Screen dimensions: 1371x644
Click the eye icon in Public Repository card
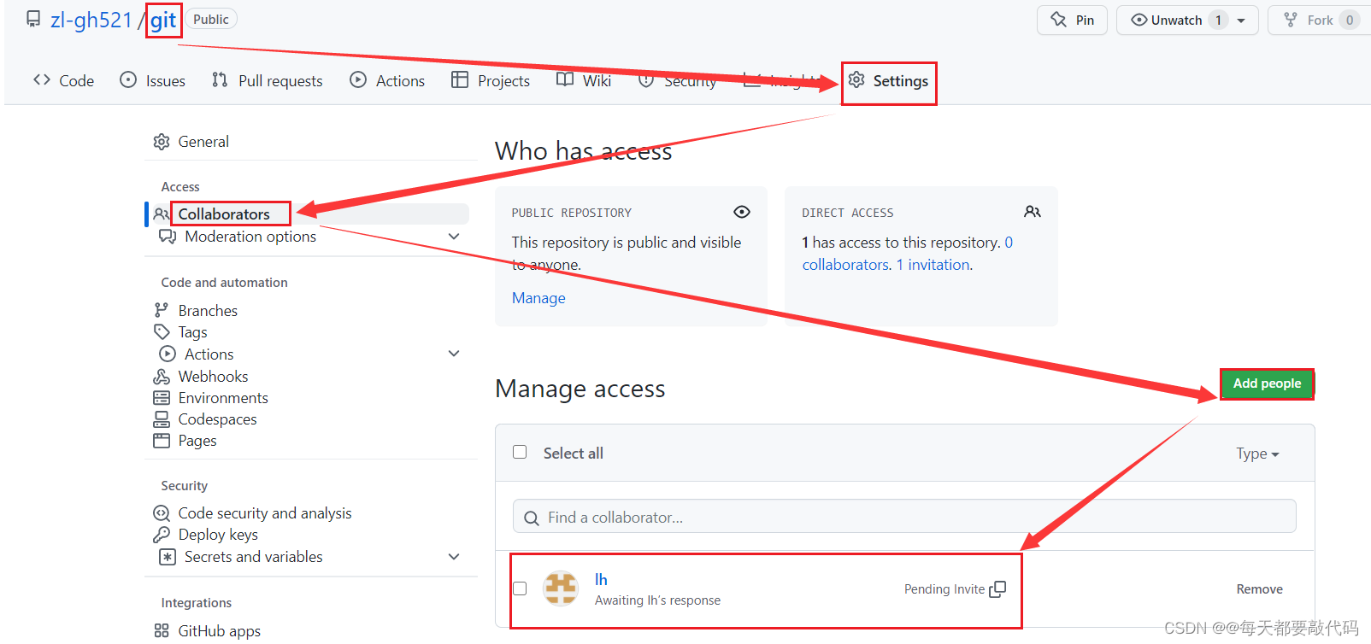click(x=742, y=212)
